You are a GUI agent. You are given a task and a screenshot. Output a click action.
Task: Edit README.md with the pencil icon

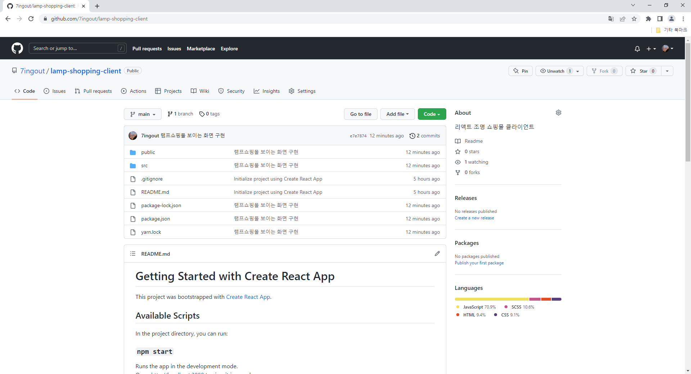click(437, 254)
